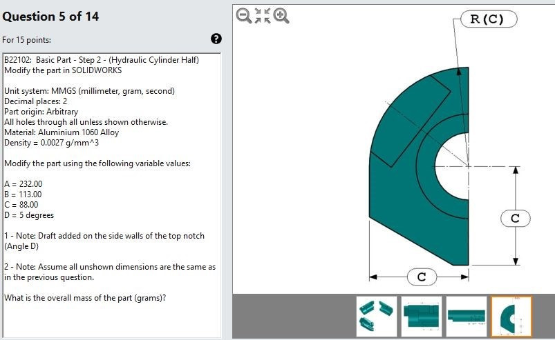
Task: Click the vertical C dimension label
Action: click(x=516, y=219)
